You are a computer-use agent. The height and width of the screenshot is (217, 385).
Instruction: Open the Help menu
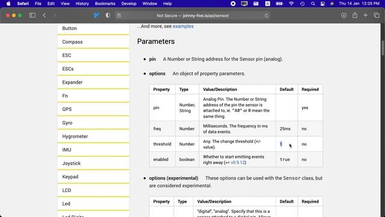tap(167, 4)
